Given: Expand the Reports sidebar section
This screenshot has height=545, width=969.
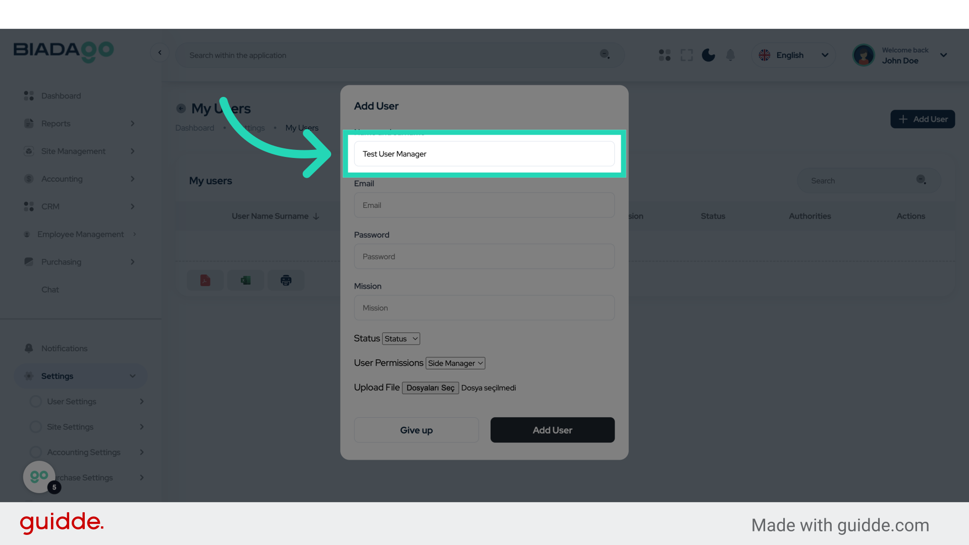Looking at the screenshot, I should tap(132, 123).
